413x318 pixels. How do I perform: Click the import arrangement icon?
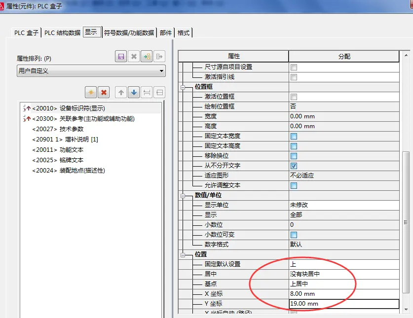click(147, 56)
